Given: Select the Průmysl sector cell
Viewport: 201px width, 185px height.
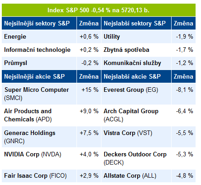Looking at the screenshot, I should point(39,63).
